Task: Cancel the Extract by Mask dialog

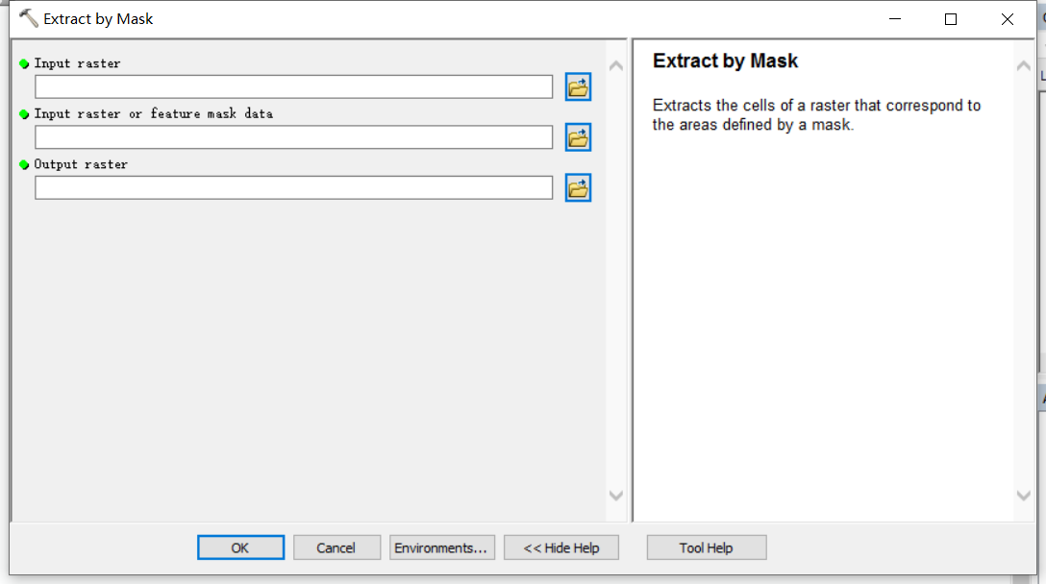Action: [x=336, y=547]
